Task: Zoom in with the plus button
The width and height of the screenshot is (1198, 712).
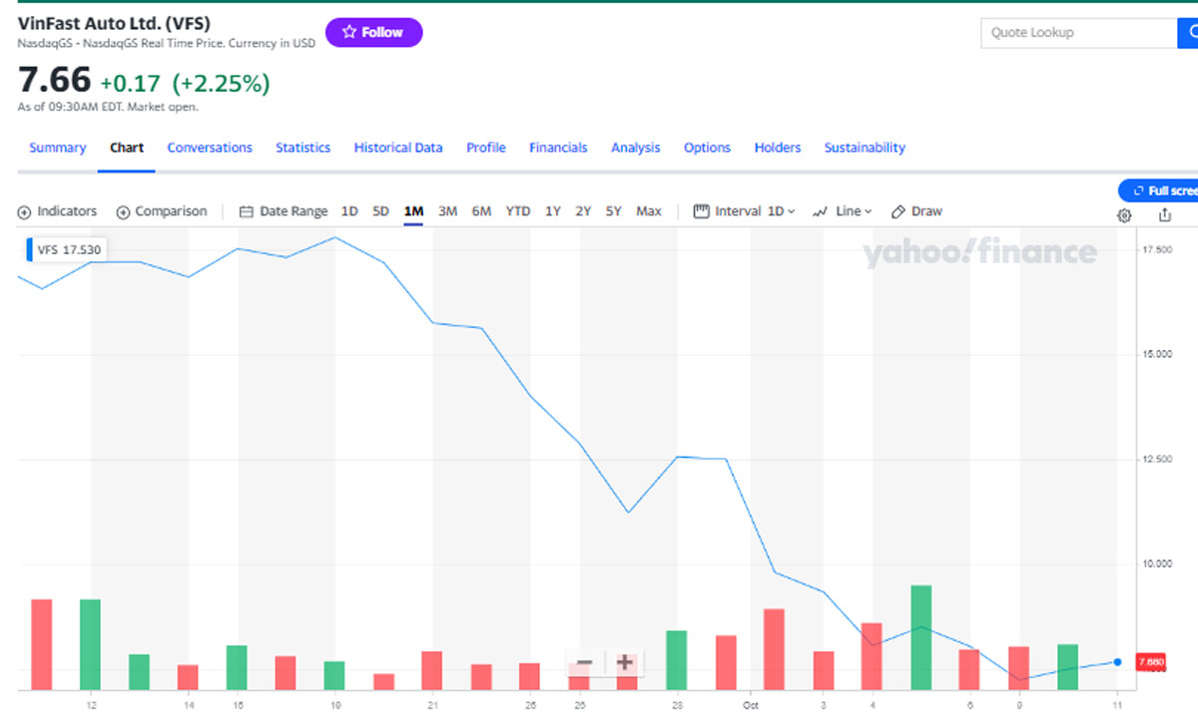Action: tap(624, 663)
